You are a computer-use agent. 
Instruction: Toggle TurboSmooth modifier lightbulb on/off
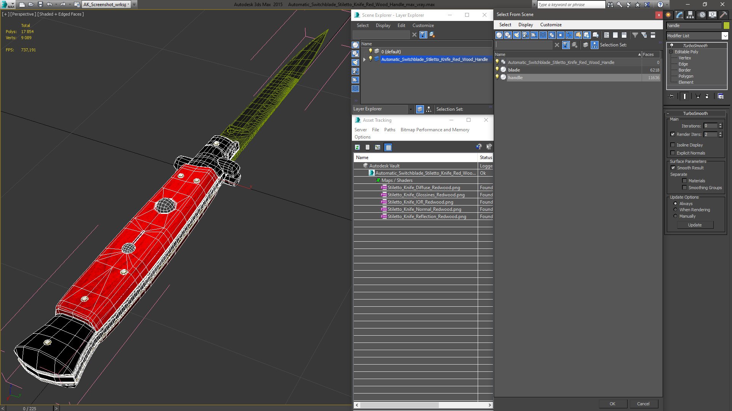pyautogui.click(x=672, y=46)
